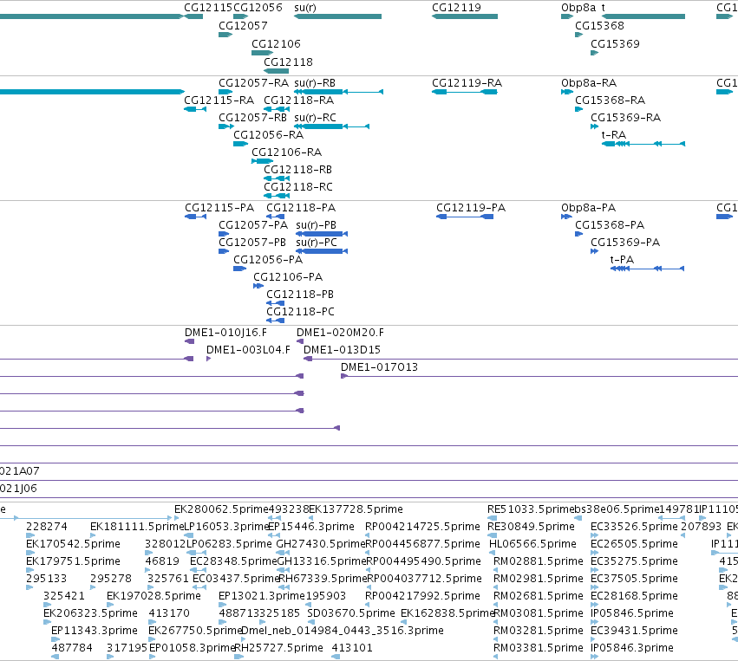Click the CG12057-PA protein label
The image size is (738, 661).
tap(253, 225)
